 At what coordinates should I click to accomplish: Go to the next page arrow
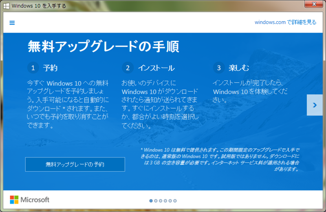point(315,105)
